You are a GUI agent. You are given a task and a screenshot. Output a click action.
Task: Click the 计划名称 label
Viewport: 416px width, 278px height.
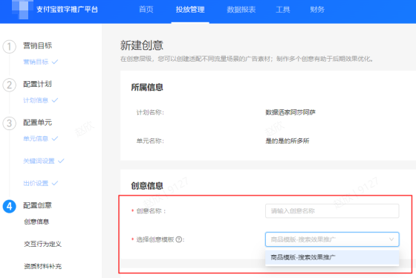click(150, 112)
